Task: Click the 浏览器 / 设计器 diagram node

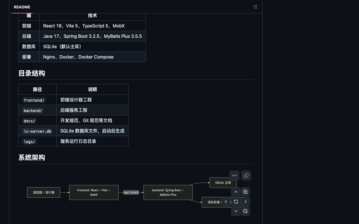Action: [44, 192]
